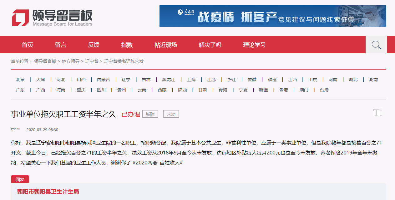
Task: Open the 指数 navigation item
Action: [127, 45]
